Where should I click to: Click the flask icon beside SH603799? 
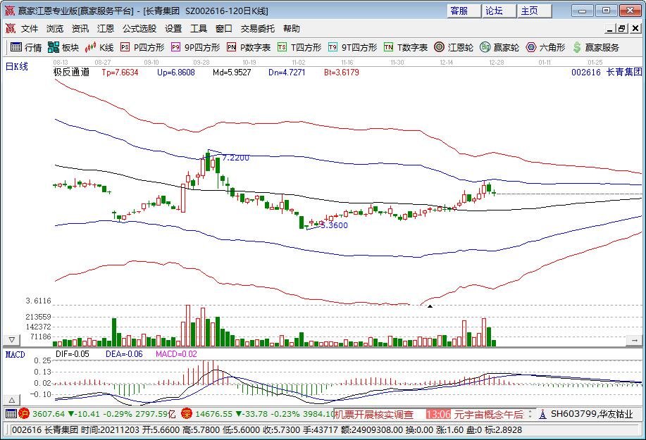[x=542, y=414]
